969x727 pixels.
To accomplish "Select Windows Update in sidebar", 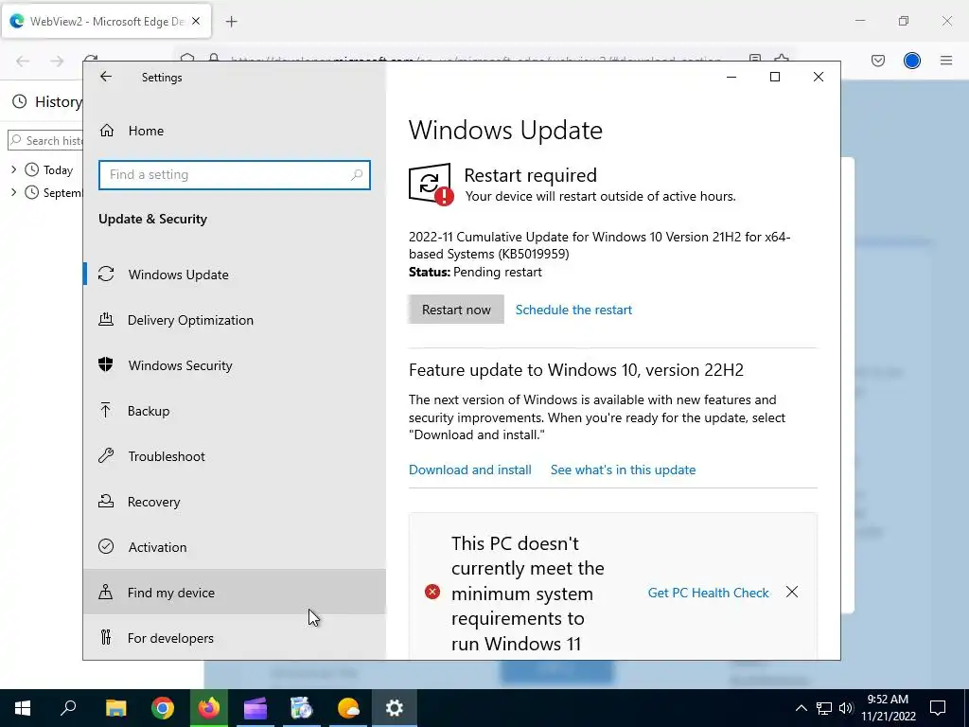I will 235,275.
